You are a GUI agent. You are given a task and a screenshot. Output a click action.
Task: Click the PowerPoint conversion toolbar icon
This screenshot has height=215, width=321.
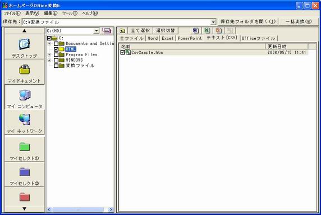tap(218, 31)
